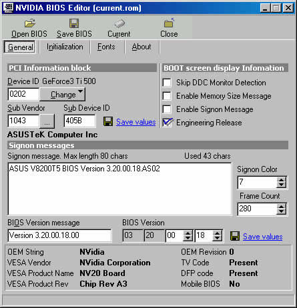Click the NV20 Board product name value
Viewport: 297px width, 308px height.
pyautogui.click(x=102, y=273)
